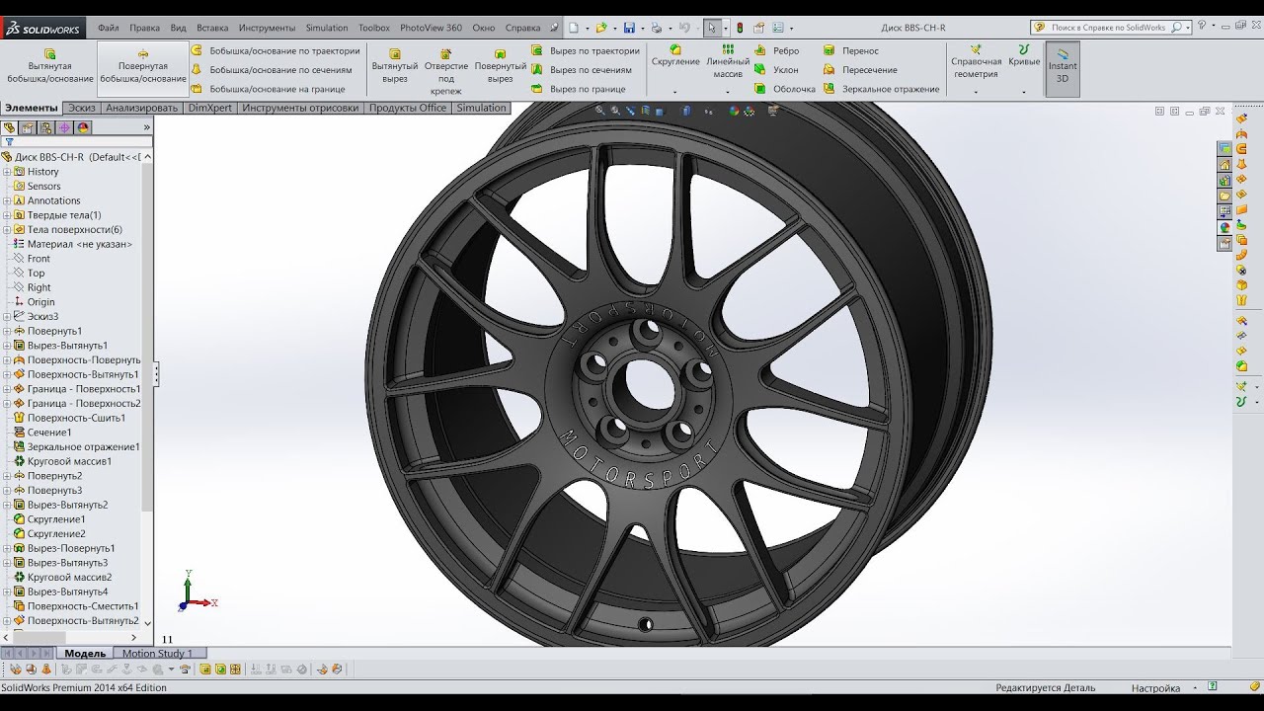Choose Бобышка/основание по траектории sweep tool
Viewport: 1264px width, 711px height.
(276, 50)
